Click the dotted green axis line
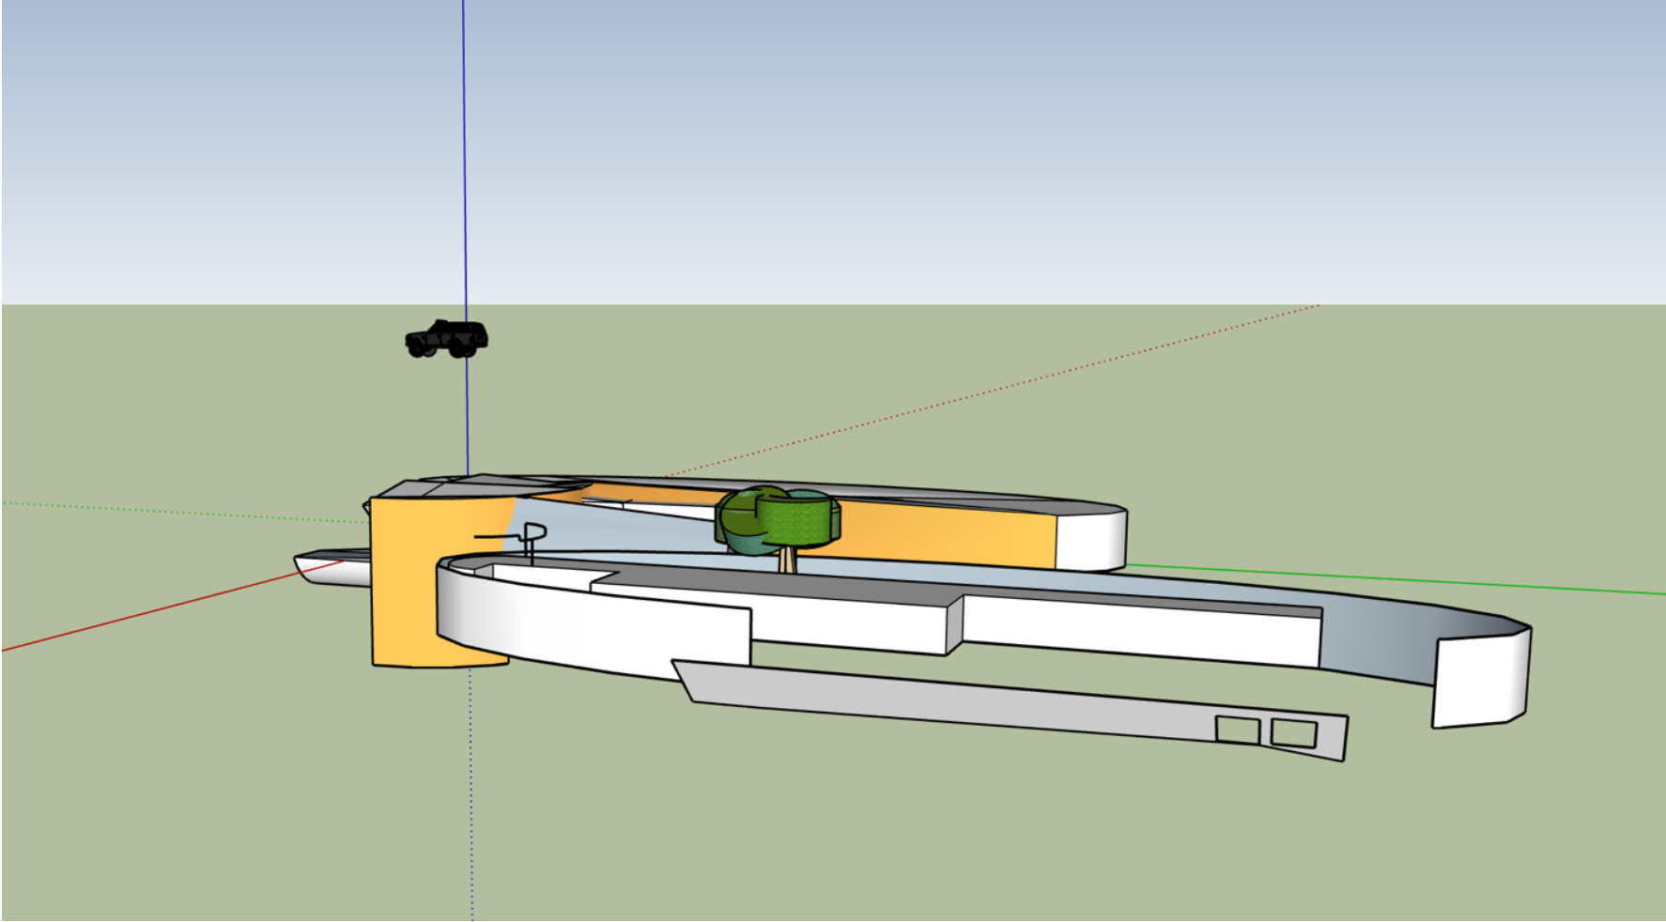 coord(188,512)
